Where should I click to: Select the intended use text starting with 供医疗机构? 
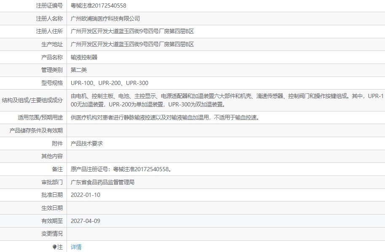click(165, 117)
